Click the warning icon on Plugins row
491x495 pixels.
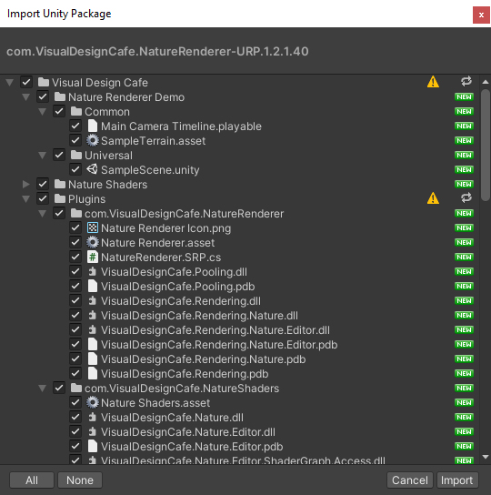[433, 198]
